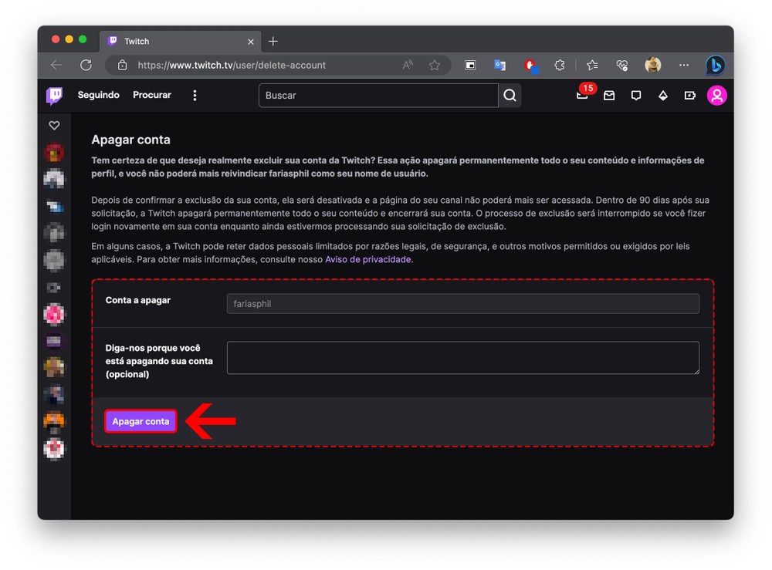Image resolution: width=772 pixels, height=570 pixels.
Task: Open the translate extension icon
Action: click(499, 65)
